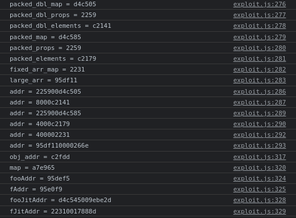The image size is (296, 218).
Task: Jump to exploit.js:280 in sources
Action: [x=260, y=48]
